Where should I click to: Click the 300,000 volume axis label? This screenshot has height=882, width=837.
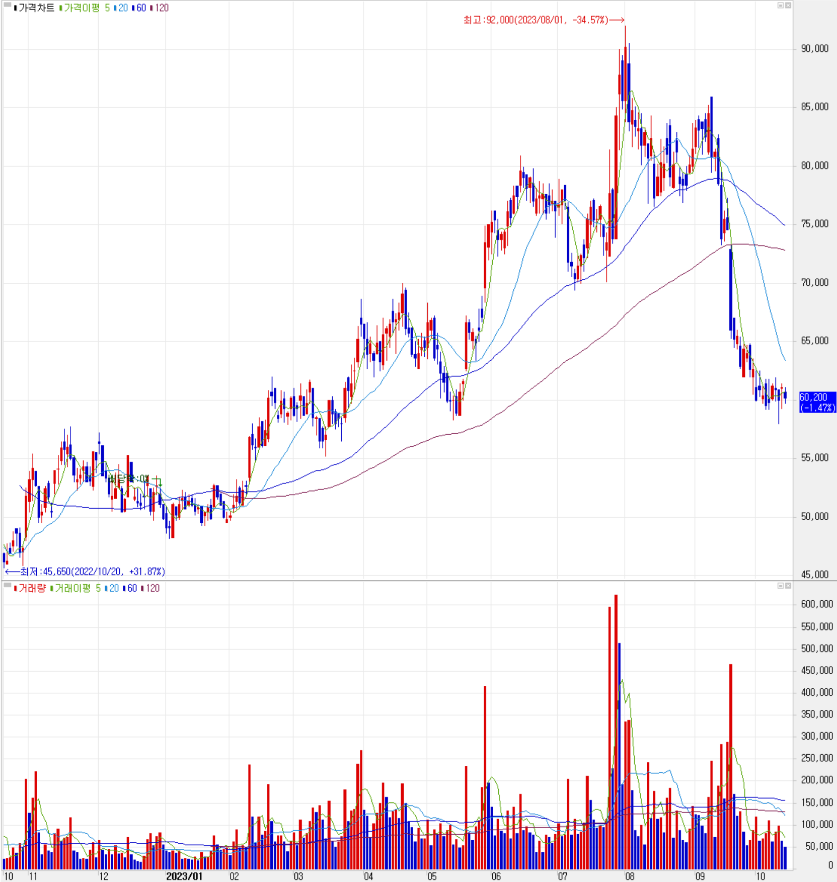point(816,736)
